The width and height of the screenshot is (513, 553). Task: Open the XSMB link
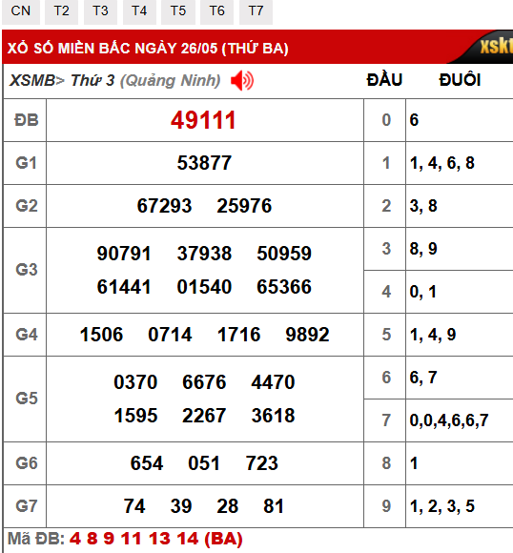(x=31, y=80)
